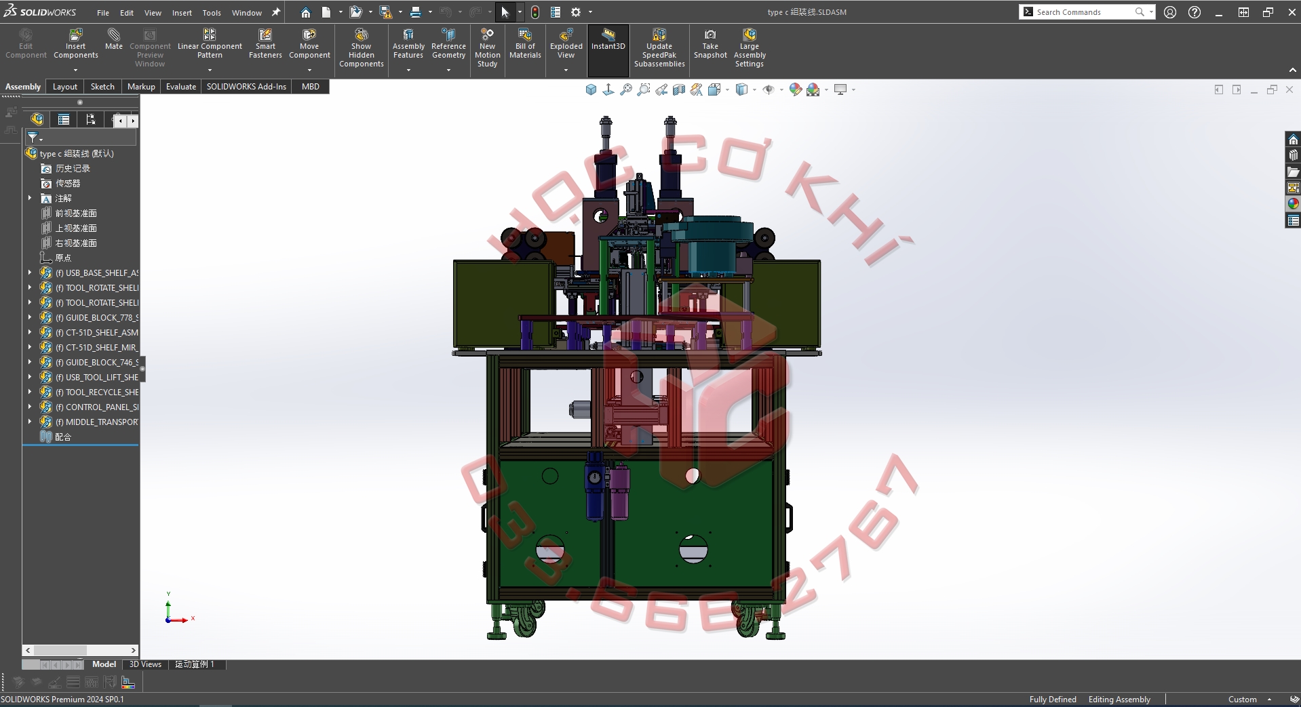Click Show Hidden Components

(362, 47)
